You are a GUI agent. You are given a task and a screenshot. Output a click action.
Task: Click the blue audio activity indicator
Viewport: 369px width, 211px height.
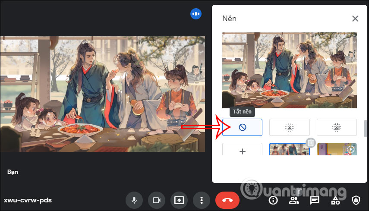click(196, 14)
